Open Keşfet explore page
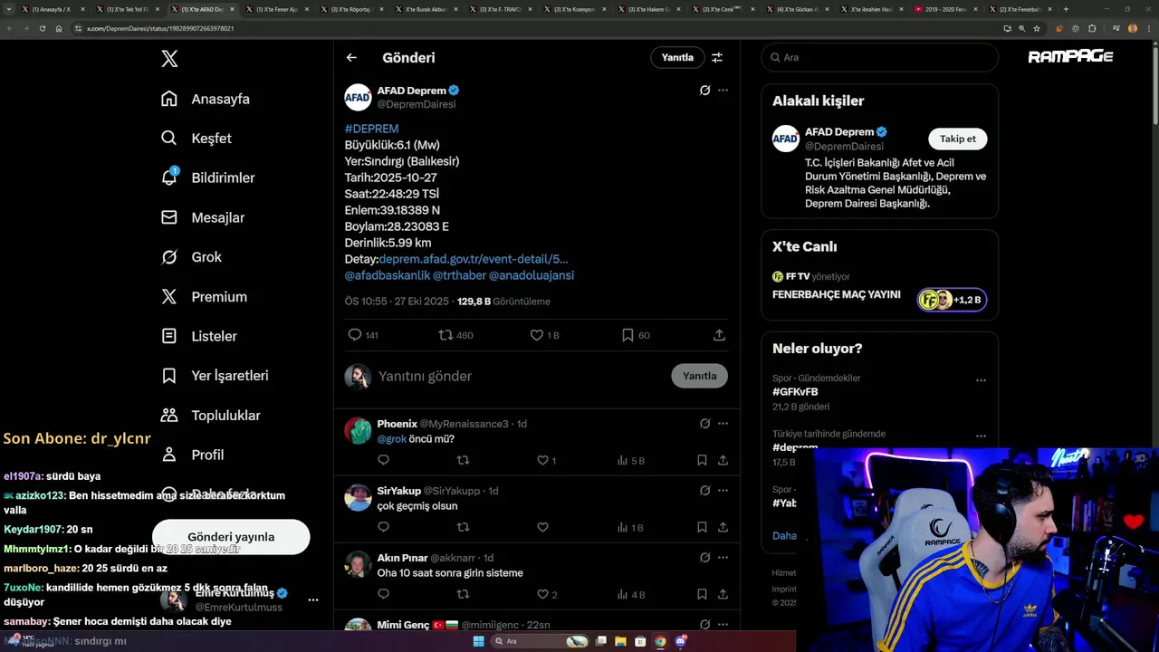 tap(196, 139)
